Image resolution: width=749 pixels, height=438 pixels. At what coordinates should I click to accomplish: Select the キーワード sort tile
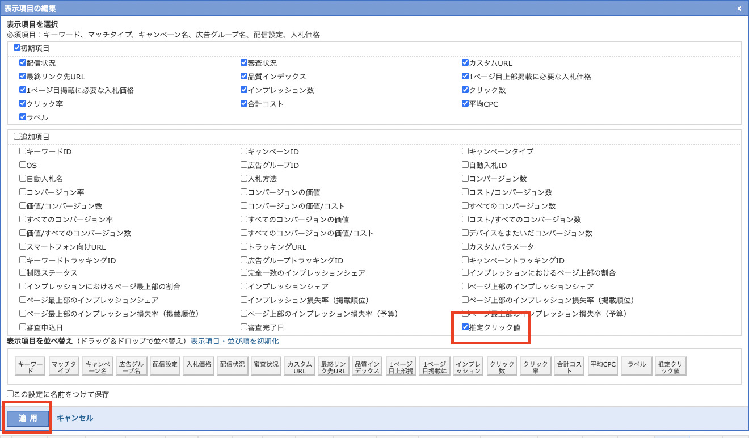[30, 367]
